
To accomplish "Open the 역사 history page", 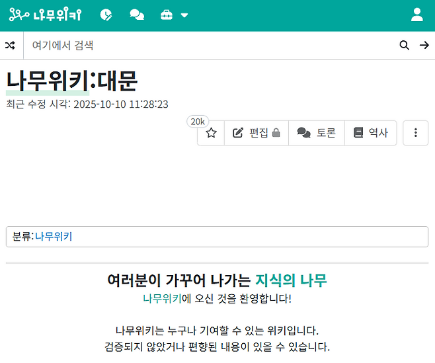I will tap(371, 133).
